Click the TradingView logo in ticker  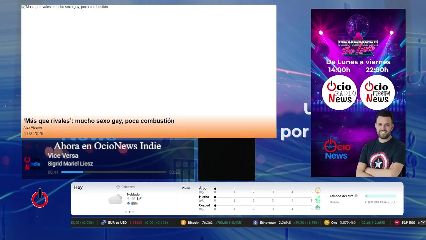tap(423, 223)
